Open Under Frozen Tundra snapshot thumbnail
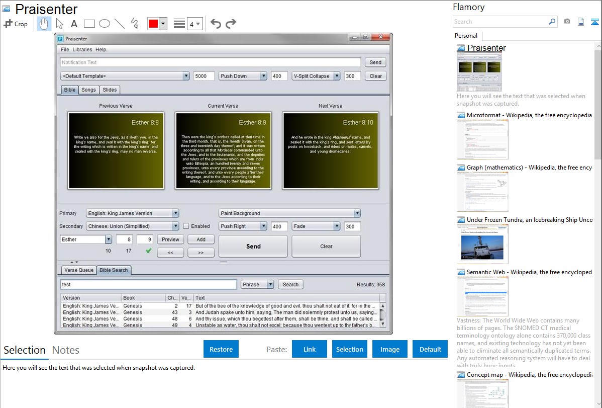The width and height of the screenshot is (602, 408). pyautogui.click(x=482, y=244)
